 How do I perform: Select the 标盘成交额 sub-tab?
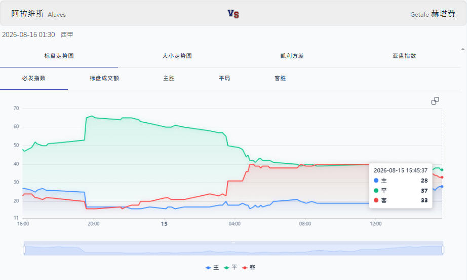point(104,79)
